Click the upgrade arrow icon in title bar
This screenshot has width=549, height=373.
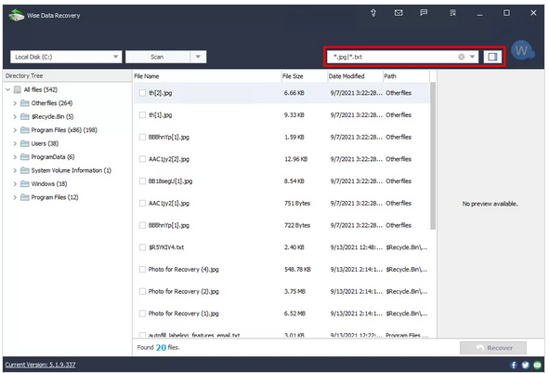coord(373,13)
